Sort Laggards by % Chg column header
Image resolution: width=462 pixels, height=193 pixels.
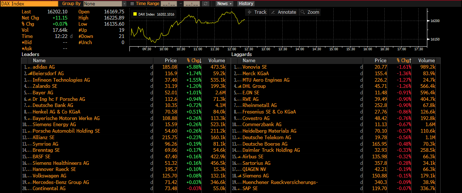point(404,60)
